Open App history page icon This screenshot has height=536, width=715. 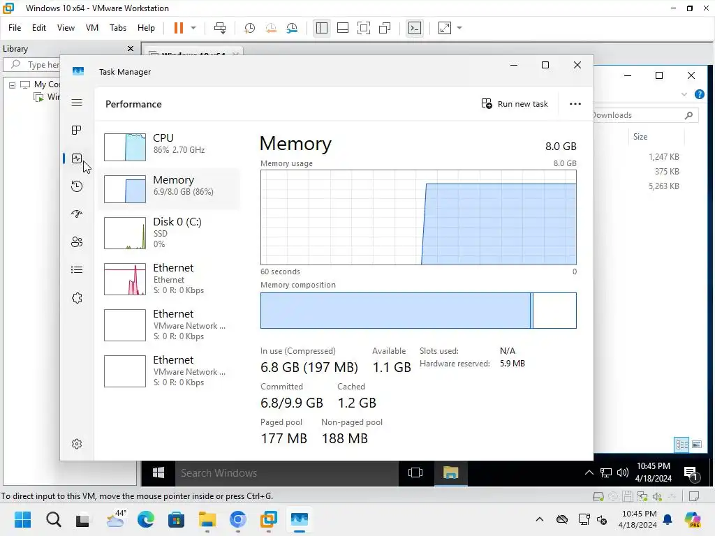(x=77, y=186)
